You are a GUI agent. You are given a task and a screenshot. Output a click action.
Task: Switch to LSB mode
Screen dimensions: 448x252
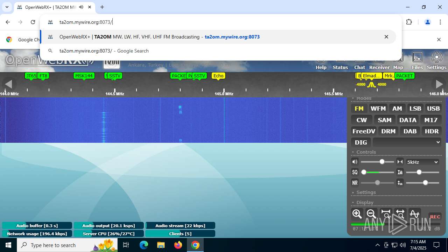coord(415,108)
